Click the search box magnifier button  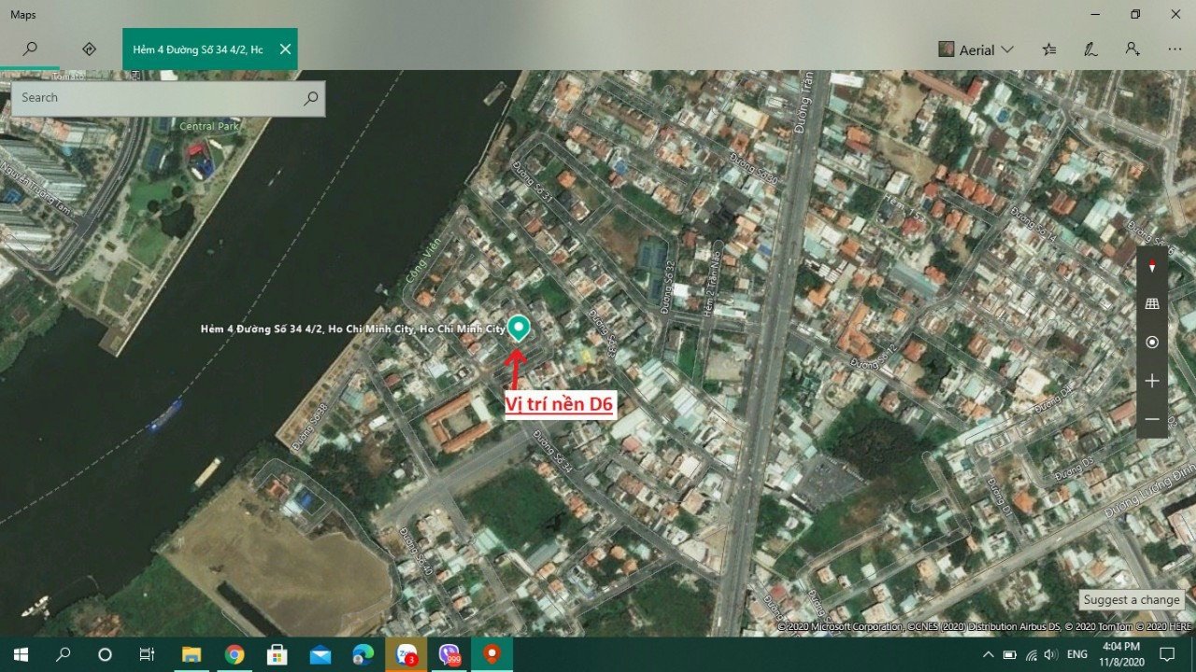point(311,97)
